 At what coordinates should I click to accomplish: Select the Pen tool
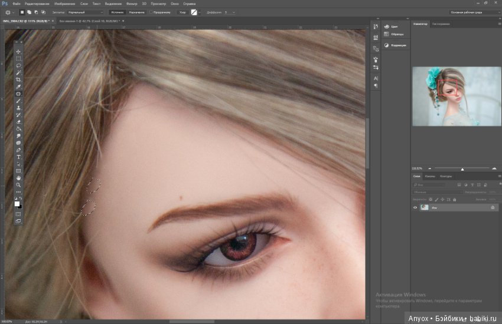pyautogui.click(x=18, y=150)
